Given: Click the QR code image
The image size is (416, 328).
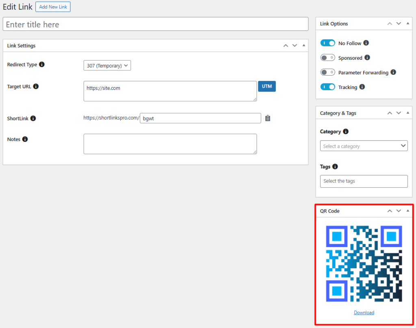Looking at the screenshot, I should click(364, 264).
